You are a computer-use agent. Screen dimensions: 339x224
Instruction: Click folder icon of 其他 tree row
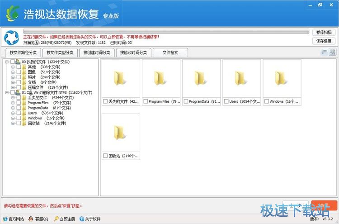[24, 67]
